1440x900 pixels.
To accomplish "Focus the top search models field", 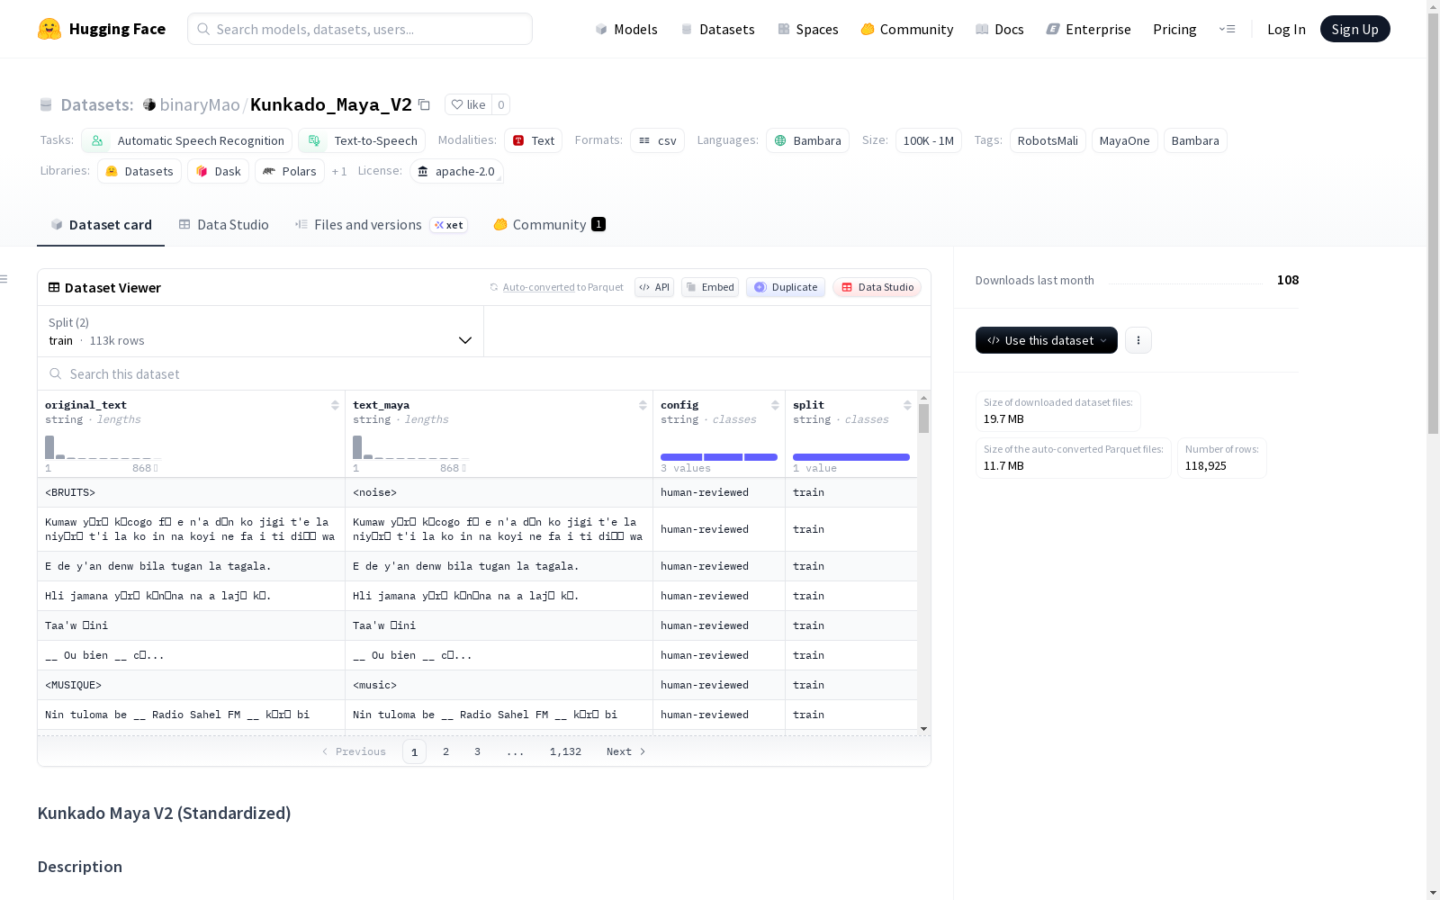I will [360, 29].
